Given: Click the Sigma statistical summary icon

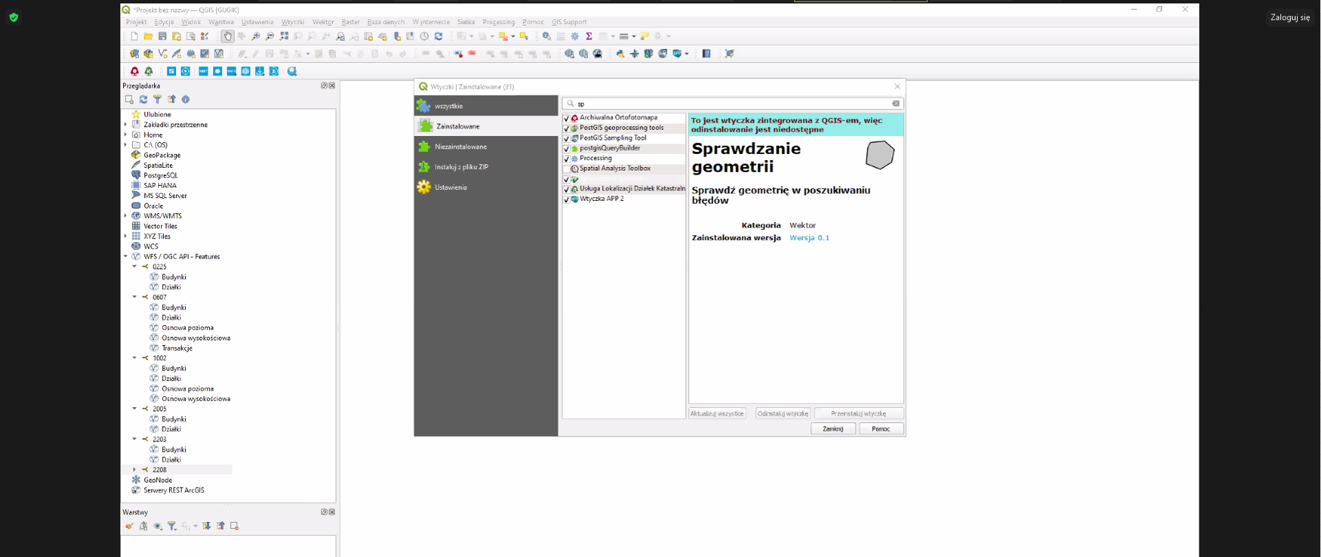Looking at the screenshot, I should coord(589,36).
